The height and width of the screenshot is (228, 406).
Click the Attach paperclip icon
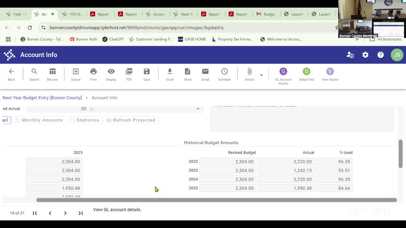(x=249, y=74)
